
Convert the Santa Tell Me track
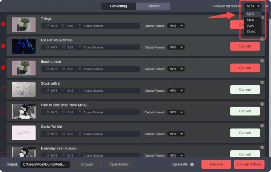click(245, 133)
